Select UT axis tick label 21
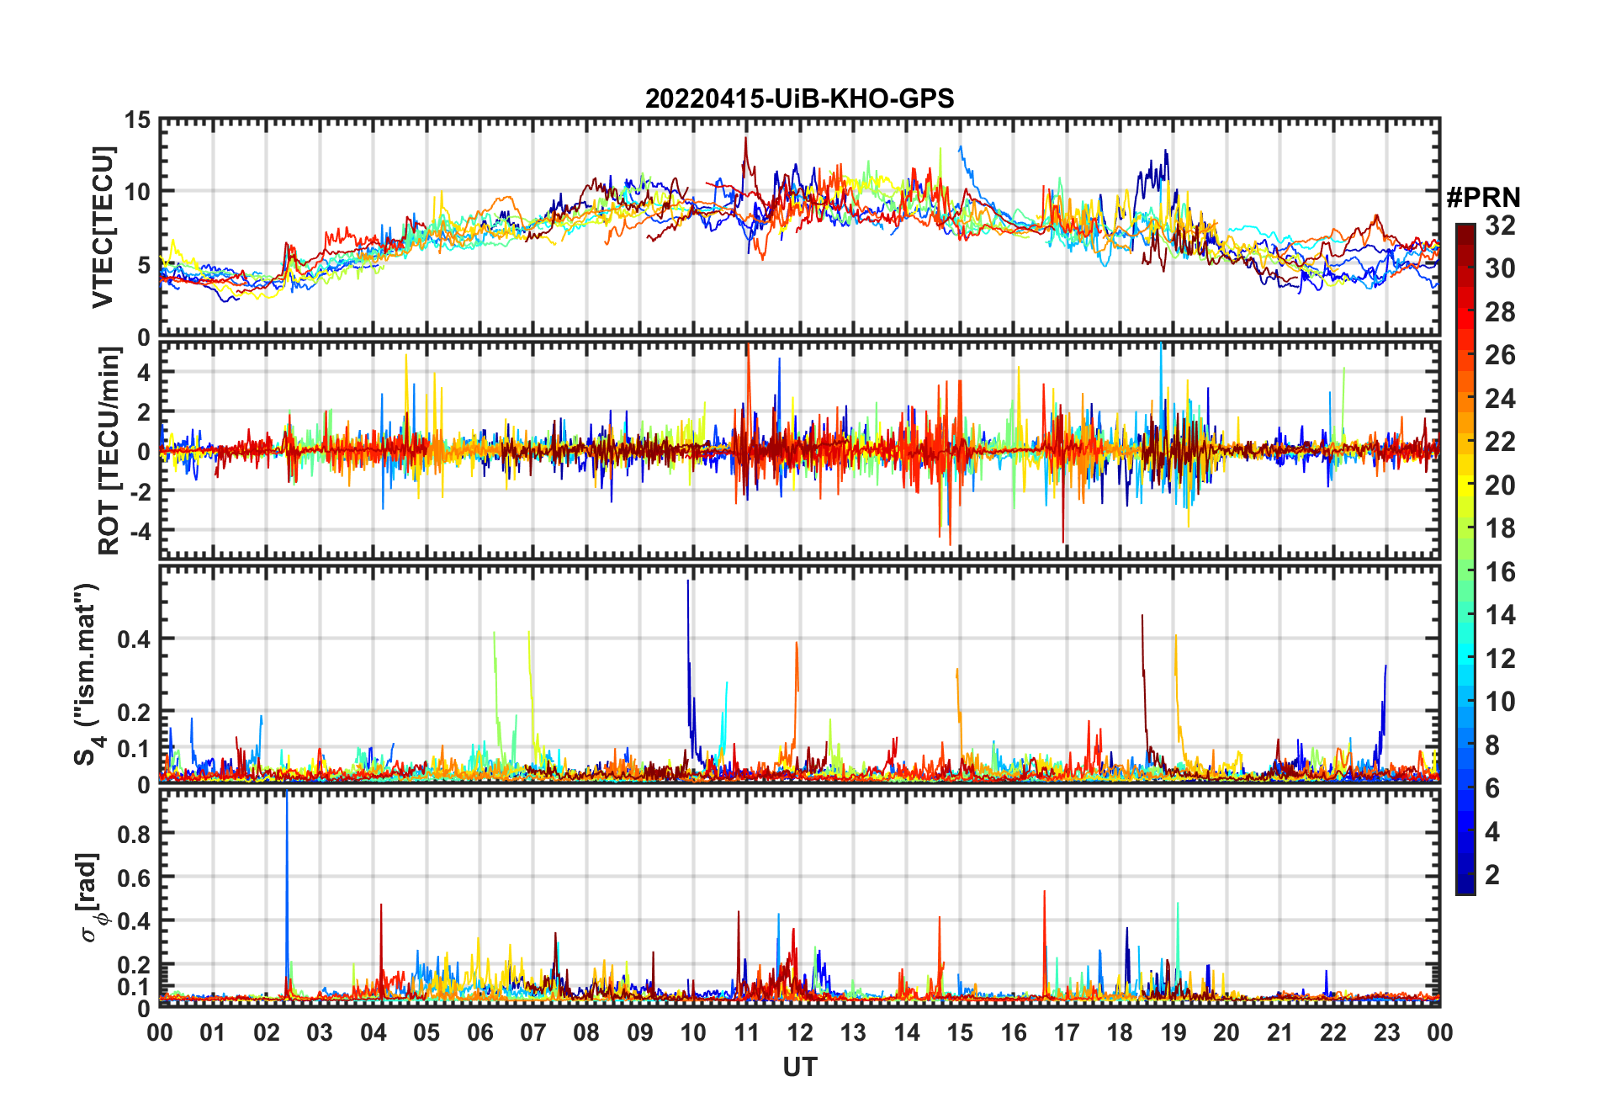This screenshot has width=1600, height=1119. pos(1279,1032)
